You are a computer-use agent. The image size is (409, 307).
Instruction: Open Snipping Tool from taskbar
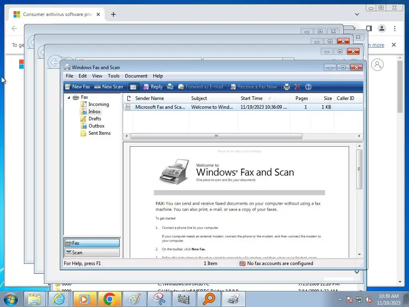(159, 299)
